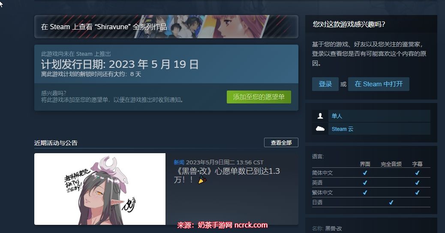This screenshot has height=233, width=445.
Task: Click the 简体中文 language row
Action: tap(371, 173)
